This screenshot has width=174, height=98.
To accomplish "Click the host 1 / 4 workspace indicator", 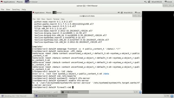I will click(166, 96).
